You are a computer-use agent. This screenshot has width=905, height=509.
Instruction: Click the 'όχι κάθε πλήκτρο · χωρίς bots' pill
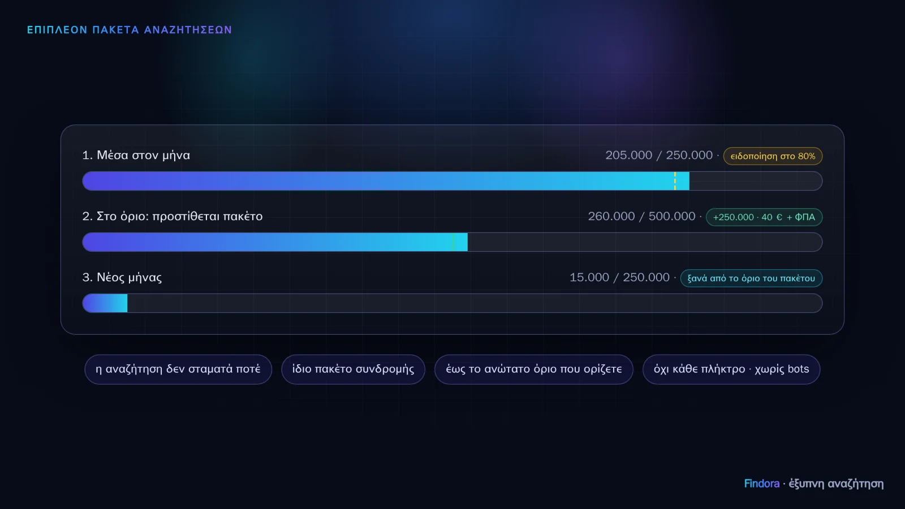pyautogui.click(x=731, y=369)
